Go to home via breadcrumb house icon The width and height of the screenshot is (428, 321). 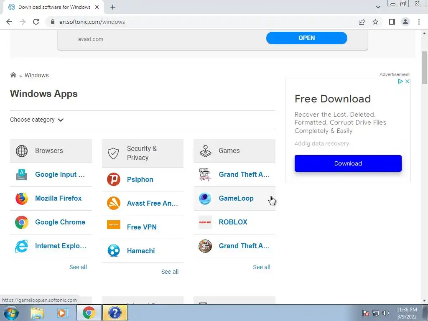click(x=13, y=75)
